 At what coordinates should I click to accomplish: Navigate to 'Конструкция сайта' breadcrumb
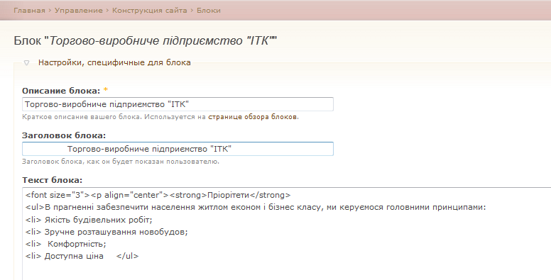(150, 11)
